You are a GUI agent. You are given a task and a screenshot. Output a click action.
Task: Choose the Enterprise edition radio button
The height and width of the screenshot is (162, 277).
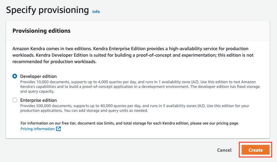click(15, 100)
